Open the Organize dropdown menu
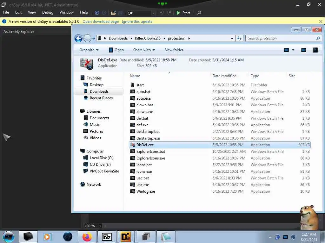This screenshot has height=243, width=325. [89, 50]
